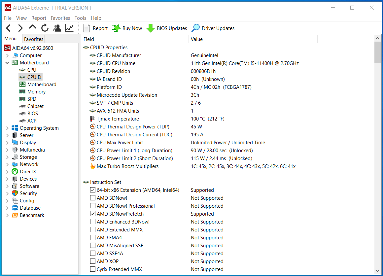Open the Tools menu
383x276 pixels.
[80, 18]
